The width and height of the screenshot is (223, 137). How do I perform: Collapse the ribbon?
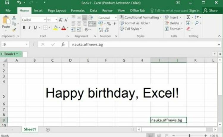219,36
